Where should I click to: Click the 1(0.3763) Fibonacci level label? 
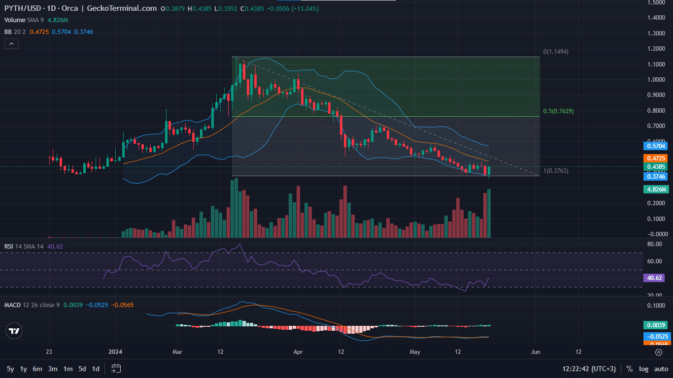pyautogui.click(x=556, y=171)
